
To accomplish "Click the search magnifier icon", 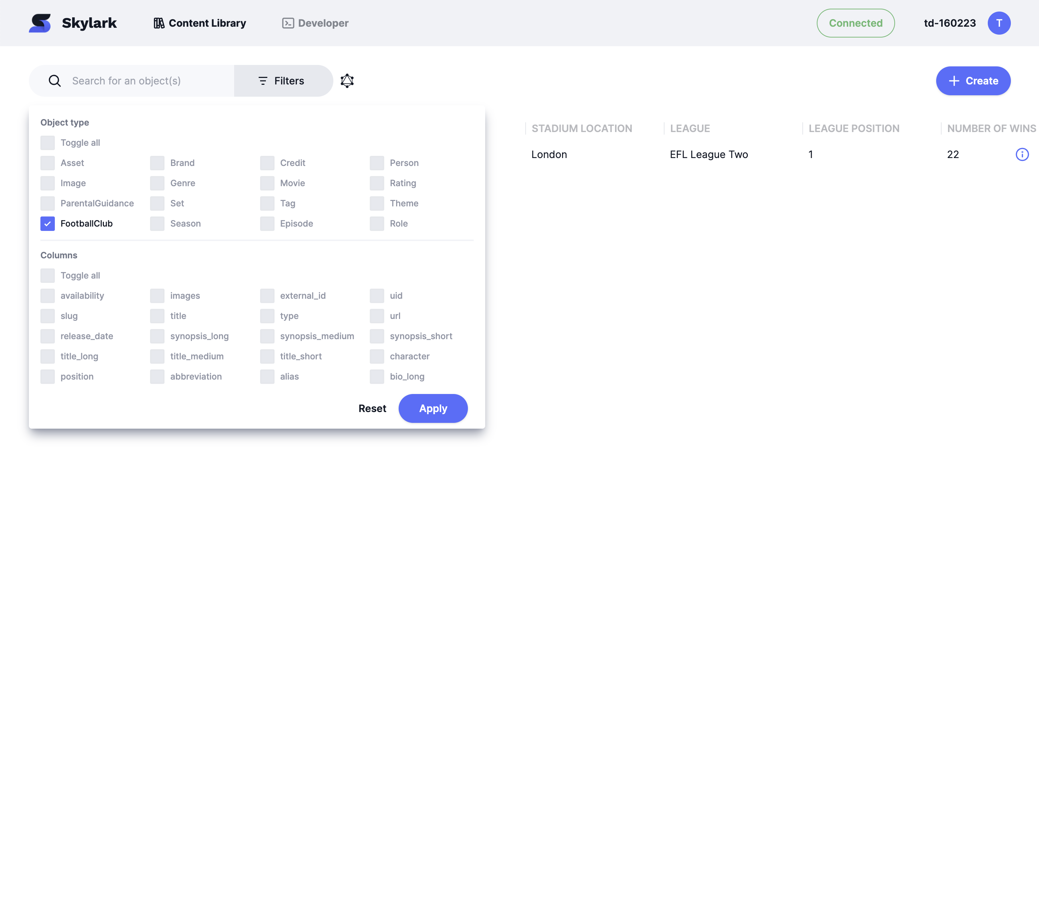I will pos(54,81).
